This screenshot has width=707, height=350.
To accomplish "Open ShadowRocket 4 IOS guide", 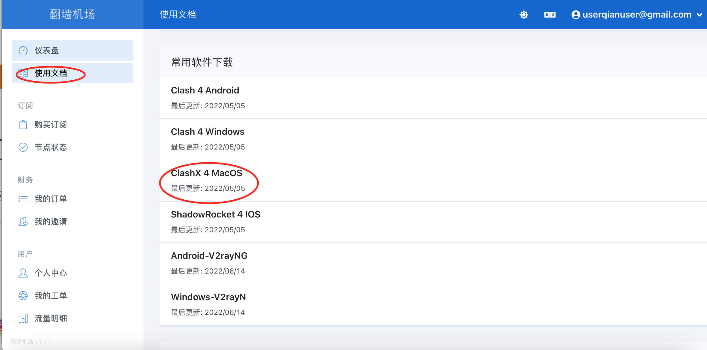I will (x=215, y=214).
